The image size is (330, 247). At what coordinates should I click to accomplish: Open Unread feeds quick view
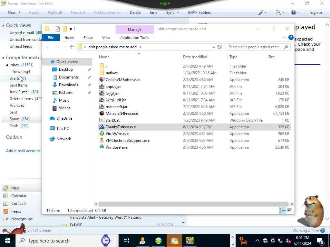21,46
